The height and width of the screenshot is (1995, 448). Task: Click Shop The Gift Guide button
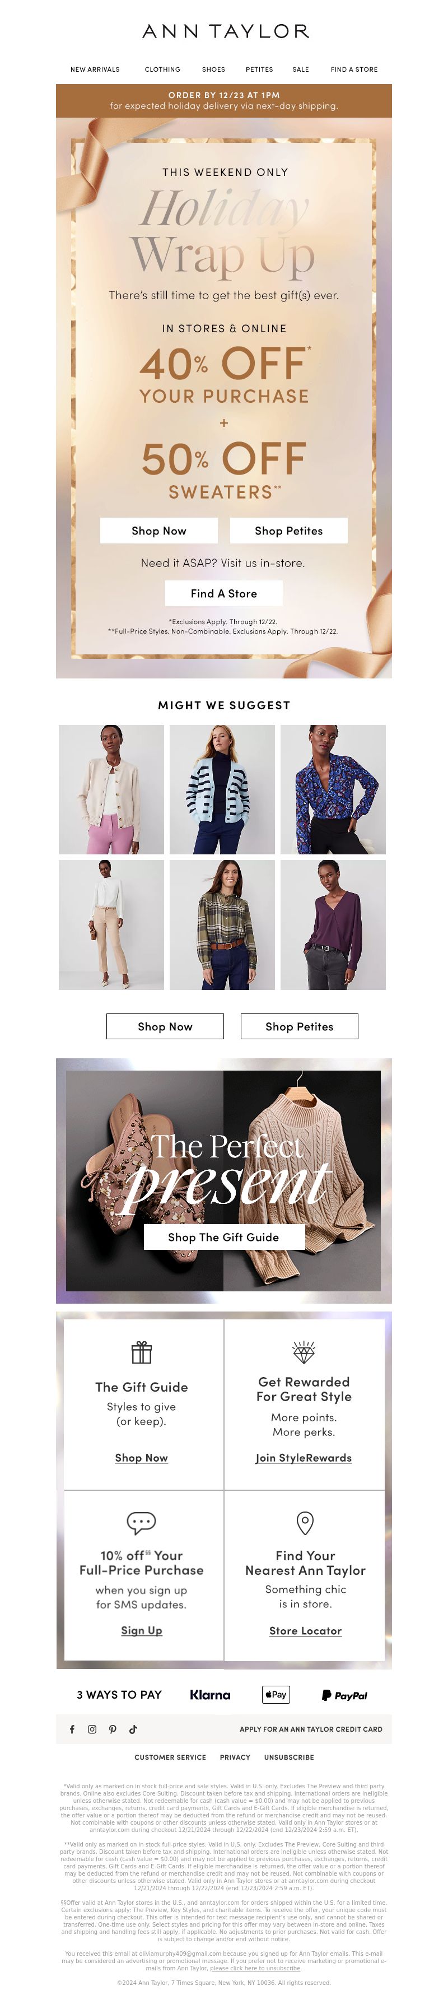223,1237
